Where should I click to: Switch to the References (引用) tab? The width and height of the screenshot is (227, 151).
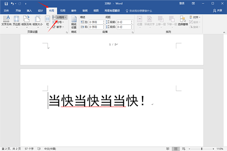[63, 11]
